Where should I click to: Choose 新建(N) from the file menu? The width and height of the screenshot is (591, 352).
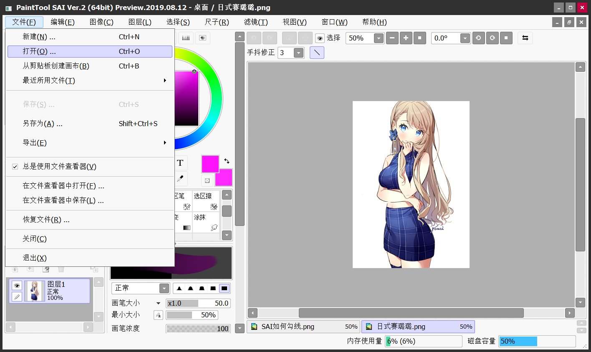90,37
